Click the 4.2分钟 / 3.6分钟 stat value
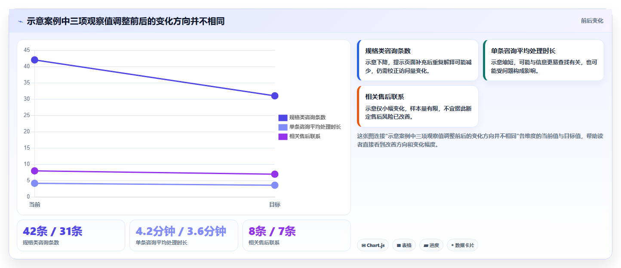Viewport: 621px width, 268px height. 181,232
